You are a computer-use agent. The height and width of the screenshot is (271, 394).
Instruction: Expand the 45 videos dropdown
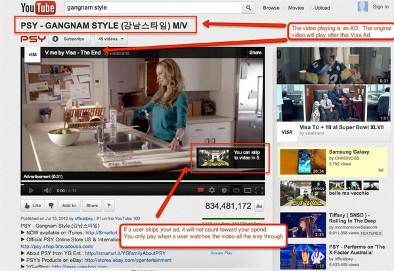pyautogui.click(x=111, y=39)
